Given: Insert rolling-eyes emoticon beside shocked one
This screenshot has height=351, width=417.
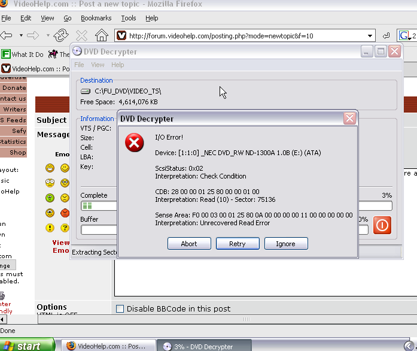Looking at the screenshot, I should pos(65,183).
